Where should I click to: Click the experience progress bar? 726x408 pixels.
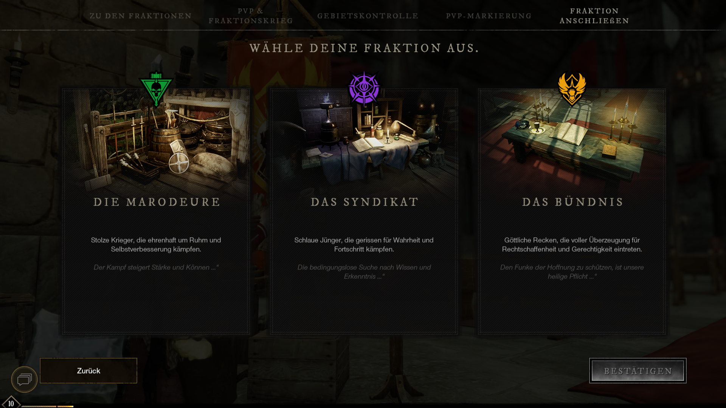coord(47,406)
